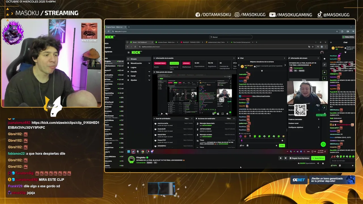Image resolution: width=363 pixels, height=204 pixels.
Task: Open dashboard chat settings gear
Action: tap(277, 146)
